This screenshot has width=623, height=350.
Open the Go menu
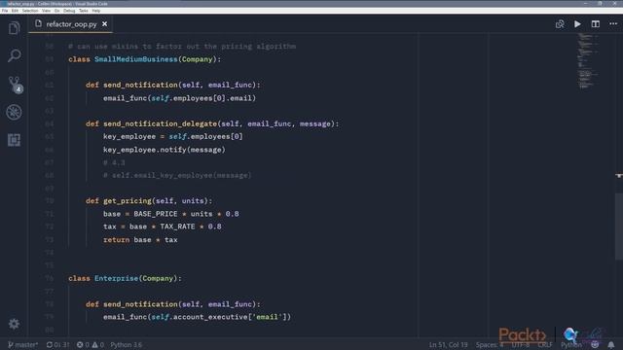pyautogui.click(x=56, y=11)
